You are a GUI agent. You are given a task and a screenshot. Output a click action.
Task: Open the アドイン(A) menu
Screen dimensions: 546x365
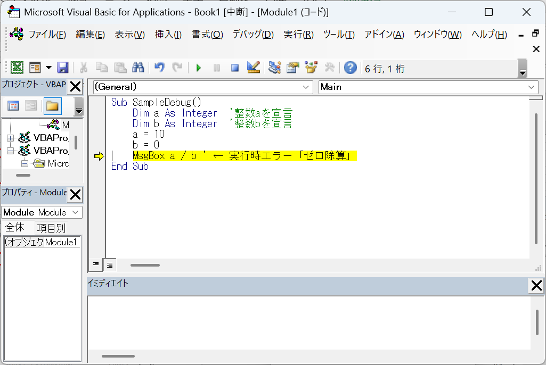pyautogui.click(x=384, y=35)
